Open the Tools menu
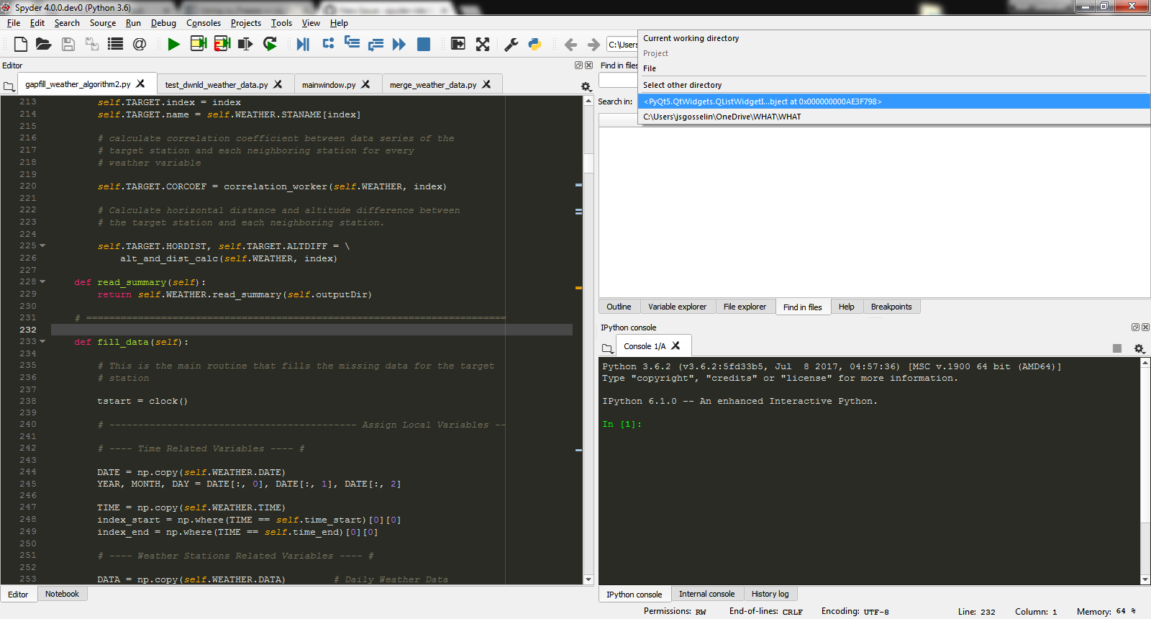1151x619 pixels. [281, 23]
